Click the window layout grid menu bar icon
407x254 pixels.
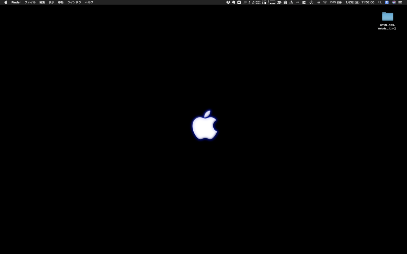click(304, 2)
